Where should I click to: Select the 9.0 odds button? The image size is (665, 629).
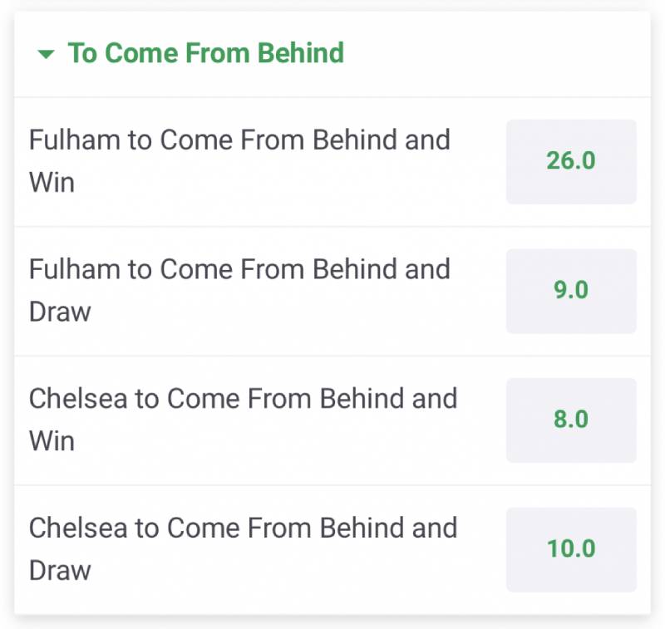[x=571, y=291]
